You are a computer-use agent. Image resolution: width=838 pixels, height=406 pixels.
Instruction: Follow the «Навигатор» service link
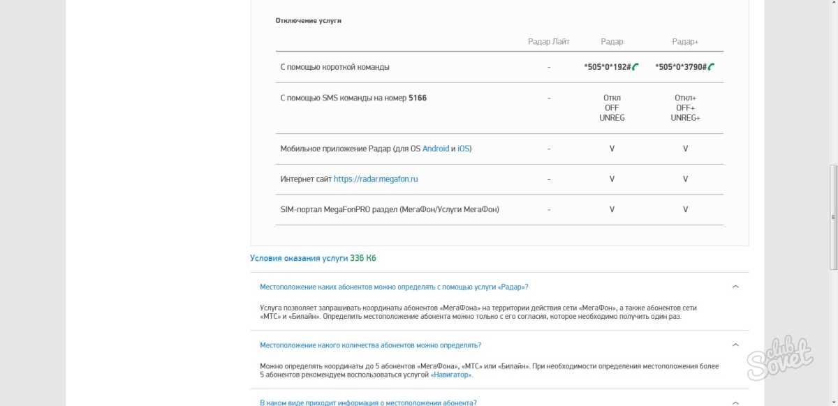pyautogui.click(x=451, y=375)
